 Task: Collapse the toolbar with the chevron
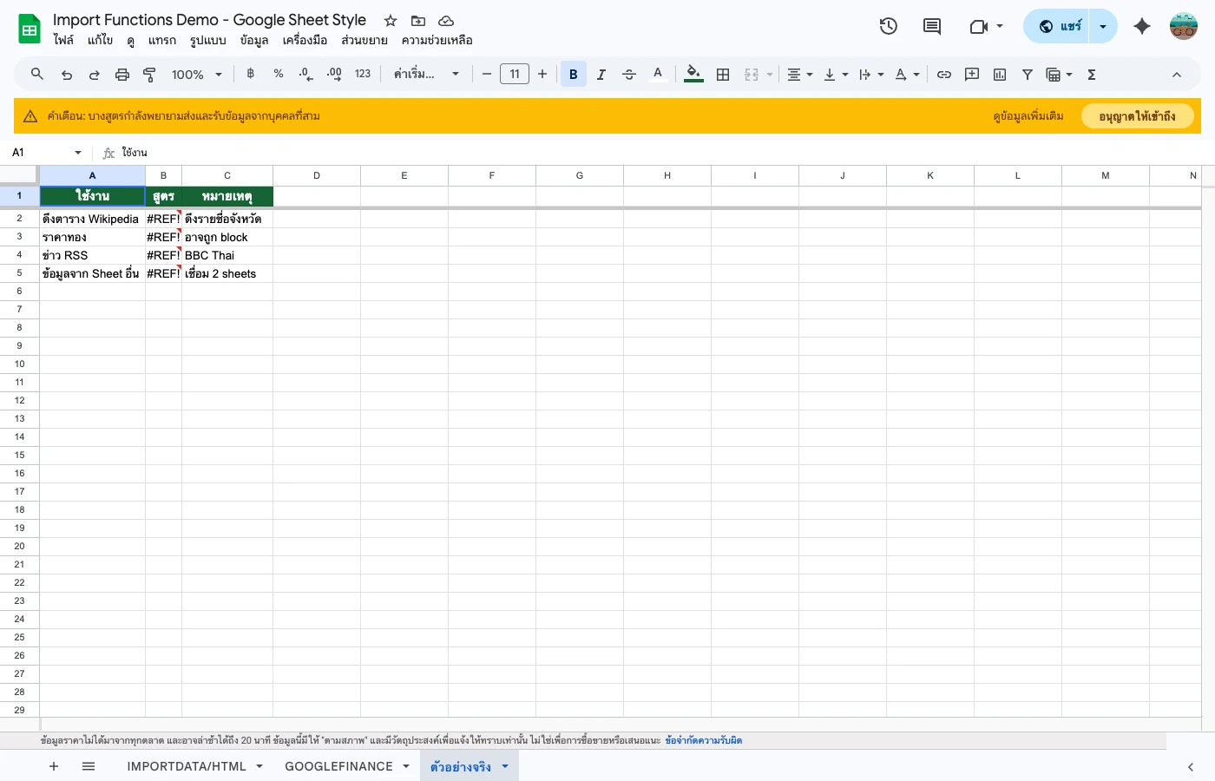(x=1177, y=74)
